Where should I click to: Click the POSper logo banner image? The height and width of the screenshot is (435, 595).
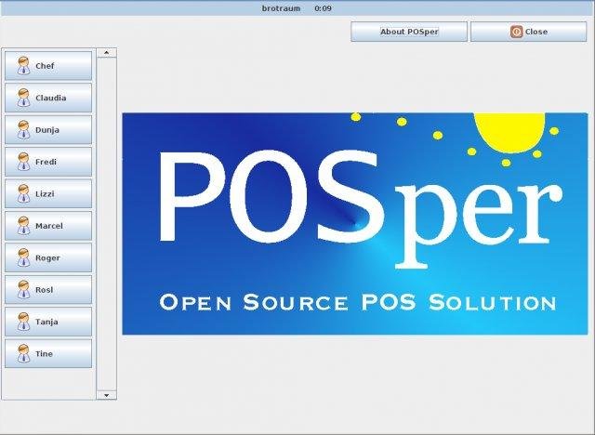tap(355, 224)
